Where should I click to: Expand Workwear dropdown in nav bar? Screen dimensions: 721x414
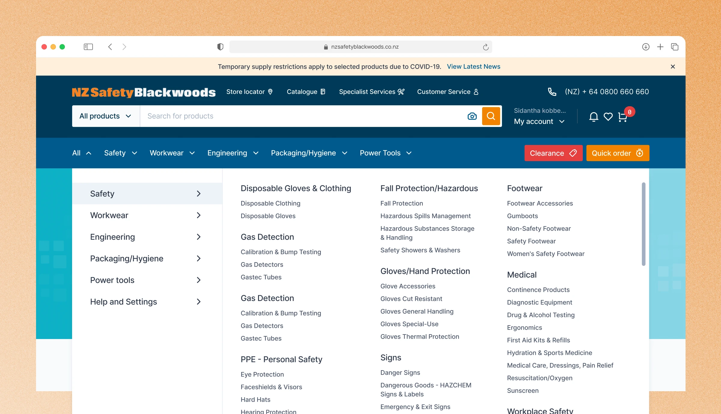[172, 153]
